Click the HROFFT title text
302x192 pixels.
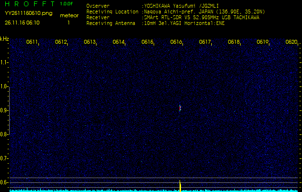coord(30,4)
